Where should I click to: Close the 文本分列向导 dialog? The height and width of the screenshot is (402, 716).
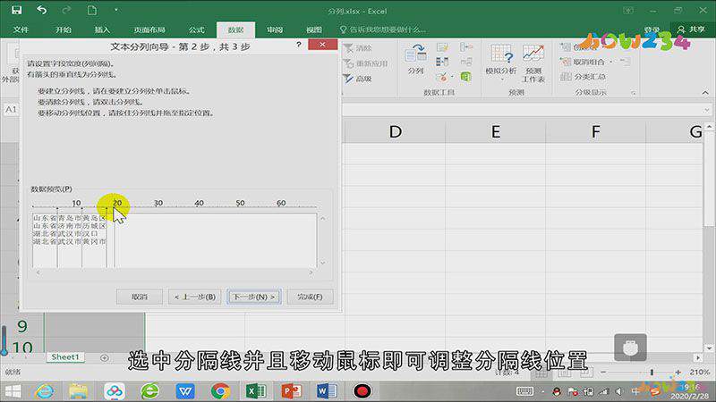pyautogui.click(x=322, y=44)
